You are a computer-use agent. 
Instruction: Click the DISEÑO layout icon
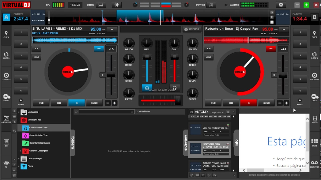101,5
